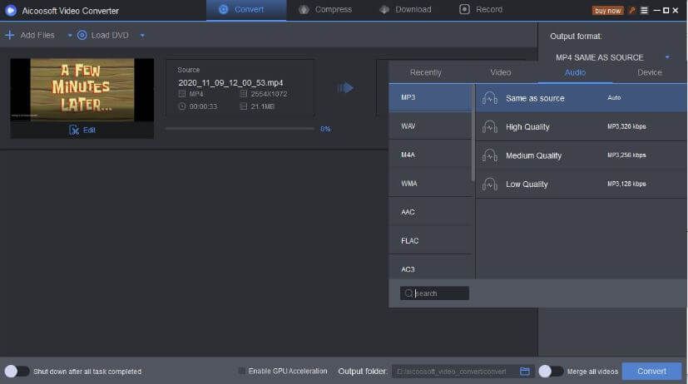Switch to the Download tab
This screenshot has height=384, width=688.
pyautogui.click(x=405, y=10)
